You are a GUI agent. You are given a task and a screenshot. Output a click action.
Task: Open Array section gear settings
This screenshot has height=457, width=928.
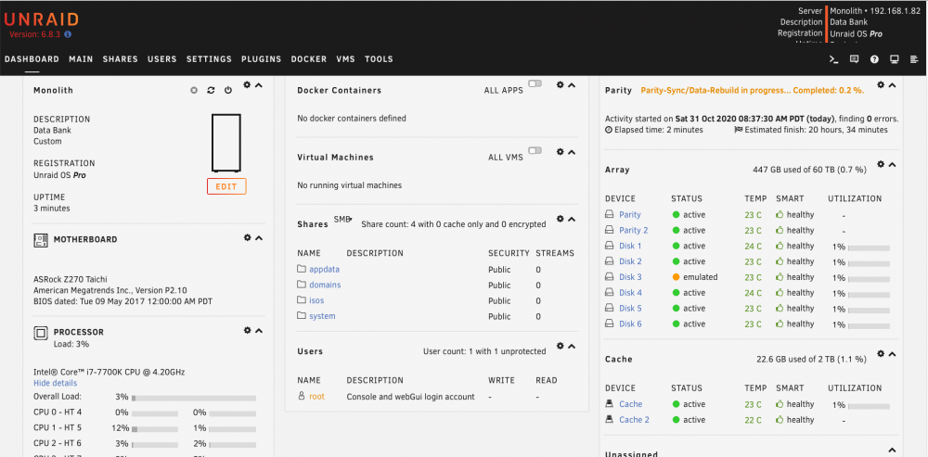(x=881, y=164)
